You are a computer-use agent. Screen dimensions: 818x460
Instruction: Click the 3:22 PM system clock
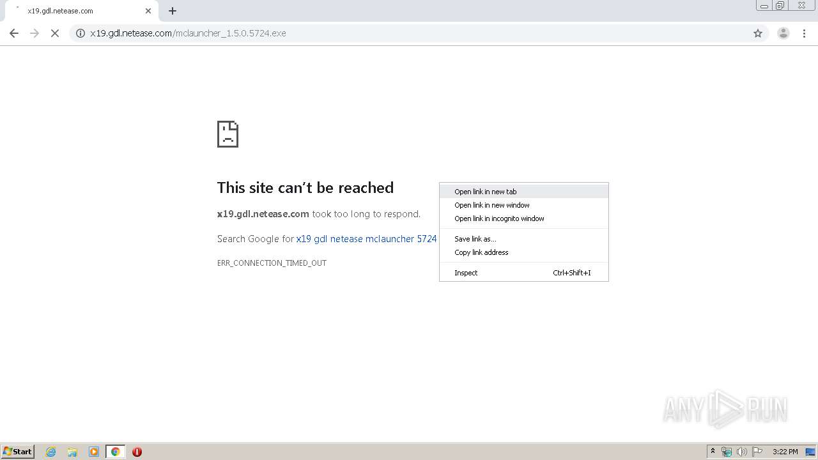point(785,452)
